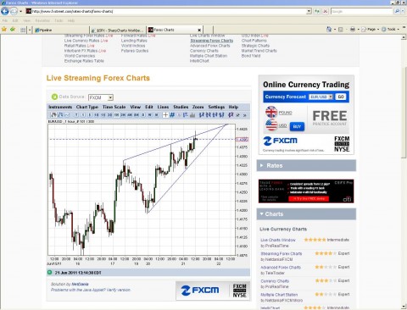Open the Time Scale menu
407x310 pixels.
click(114, 107)
